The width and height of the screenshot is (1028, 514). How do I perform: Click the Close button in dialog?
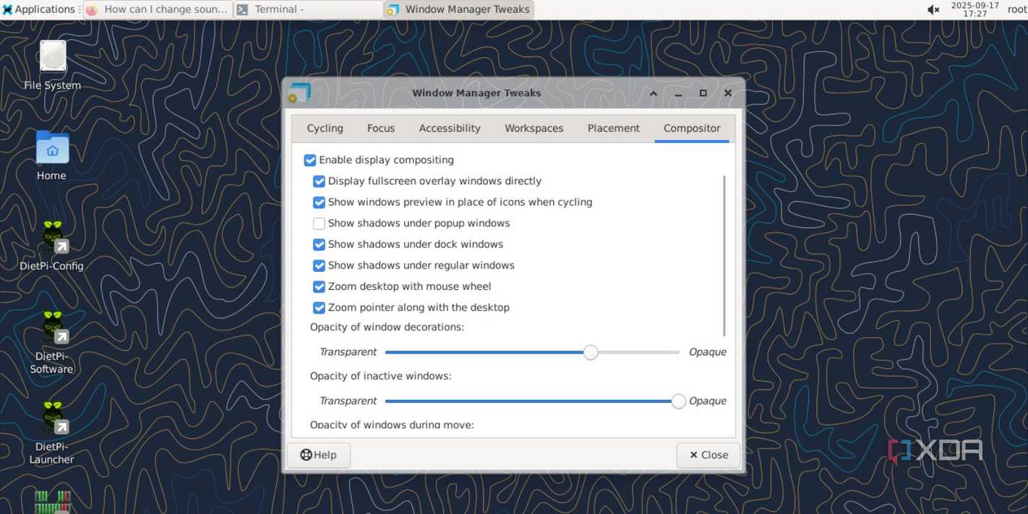click(708, 455)
